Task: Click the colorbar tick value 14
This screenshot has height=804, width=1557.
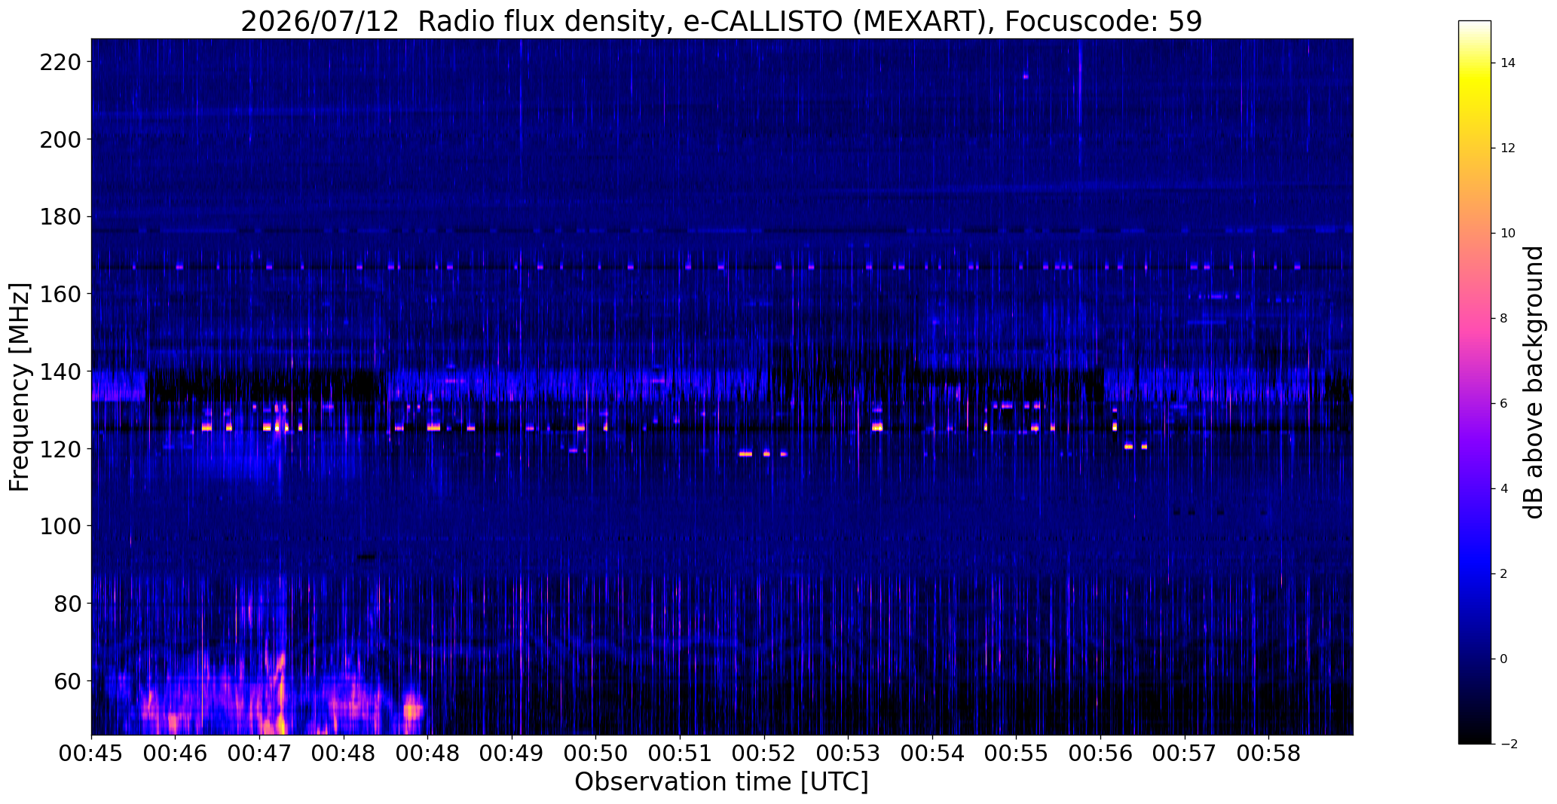Action: 1508,63
